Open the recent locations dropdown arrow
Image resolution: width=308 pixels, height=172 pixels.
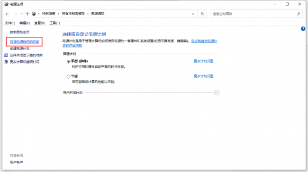click(22, 14)
